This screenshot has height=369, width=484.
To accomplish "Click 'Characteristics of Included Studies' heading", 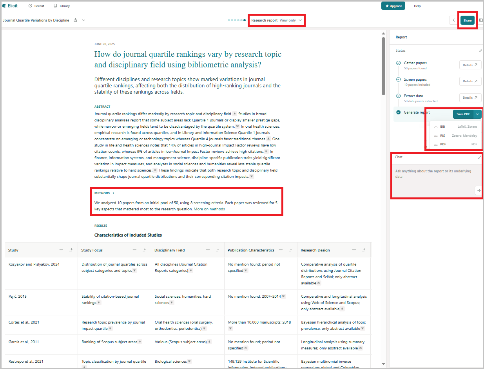I will tap(128, 235).
